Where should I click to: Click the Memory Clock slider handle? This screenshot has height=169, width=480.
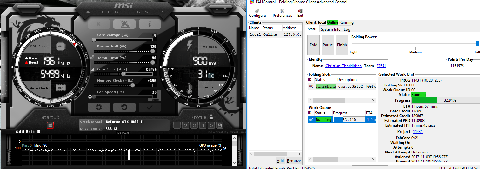click(x=133, y=85)
